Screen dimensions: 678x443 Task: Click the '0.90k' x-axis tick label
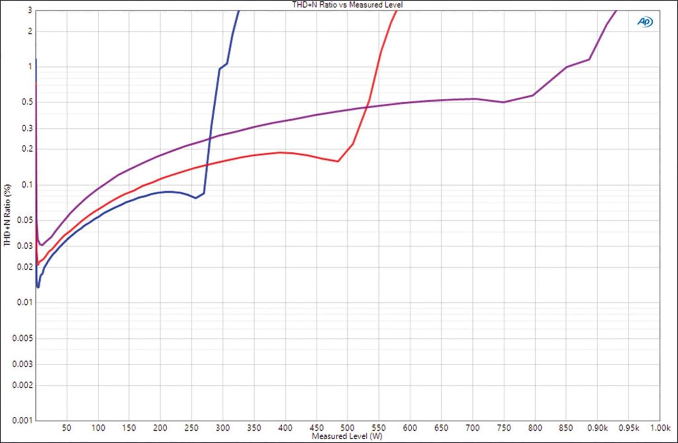coord(598,428)
